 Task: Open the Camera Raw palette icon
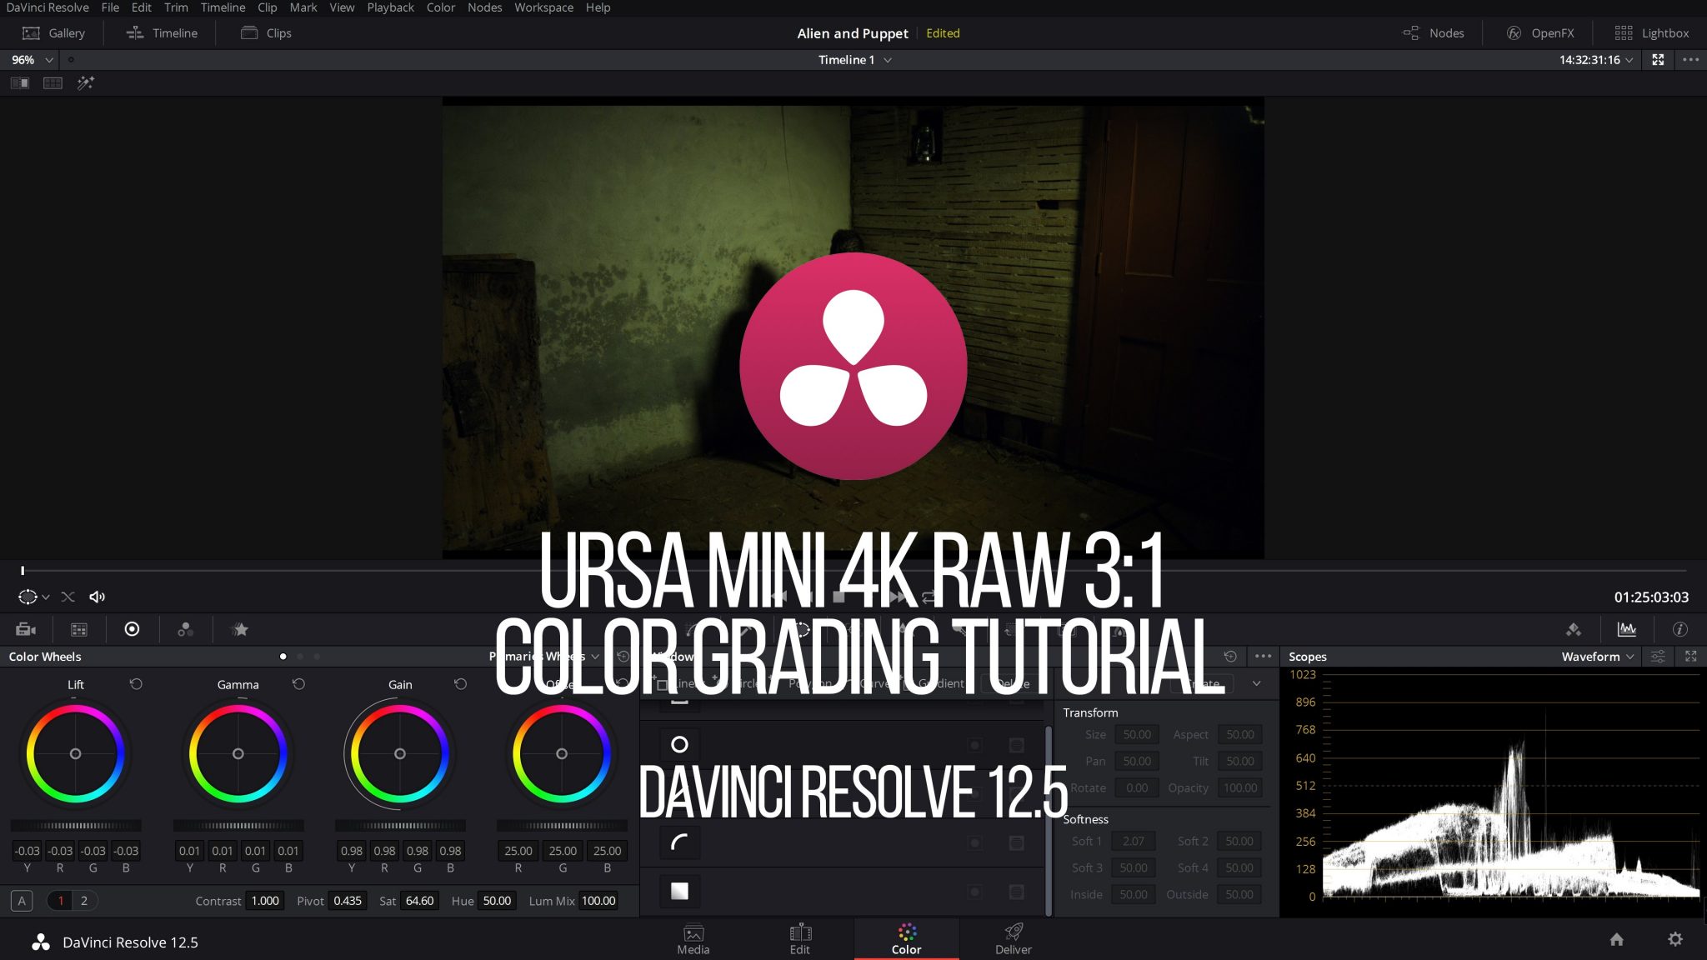pos(26,629)
